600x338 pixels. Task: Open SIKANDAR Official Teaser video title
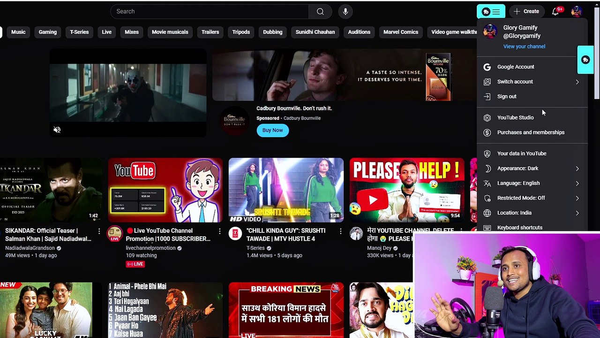coord(48,235)
